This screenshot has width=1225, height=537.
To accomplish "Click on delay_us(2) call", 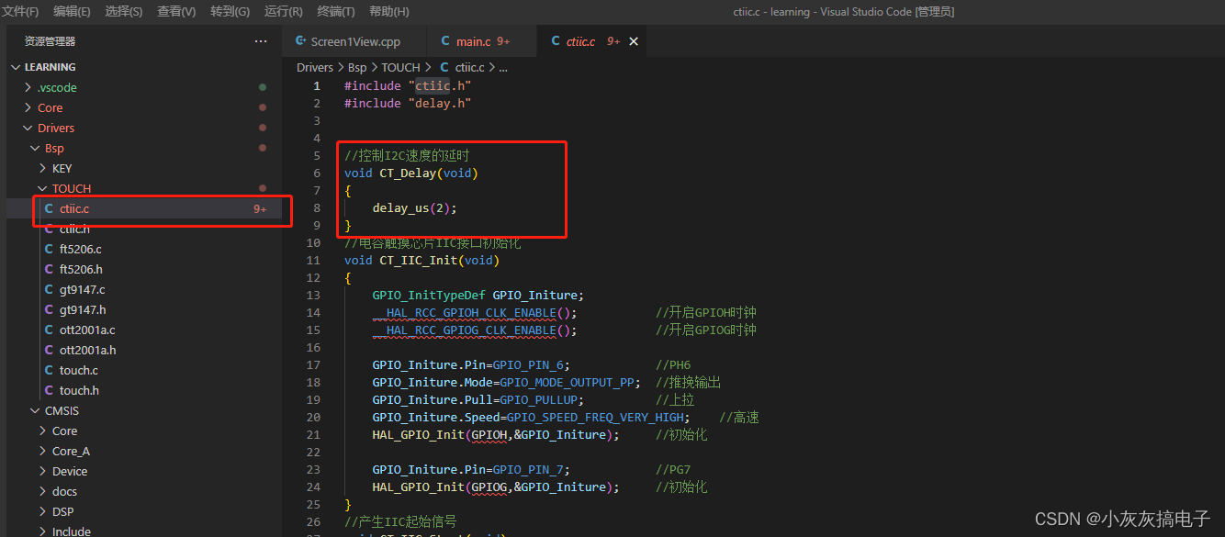I will pyautogui.click(x=410, y=207).
